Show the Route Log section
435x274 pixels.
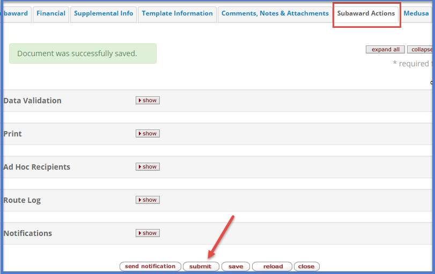148,200
